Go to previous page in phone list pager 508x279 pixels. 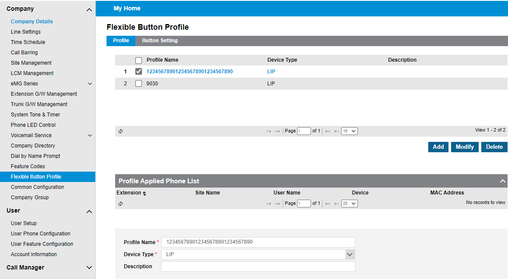pyautogui.click(x=277, y=204)
